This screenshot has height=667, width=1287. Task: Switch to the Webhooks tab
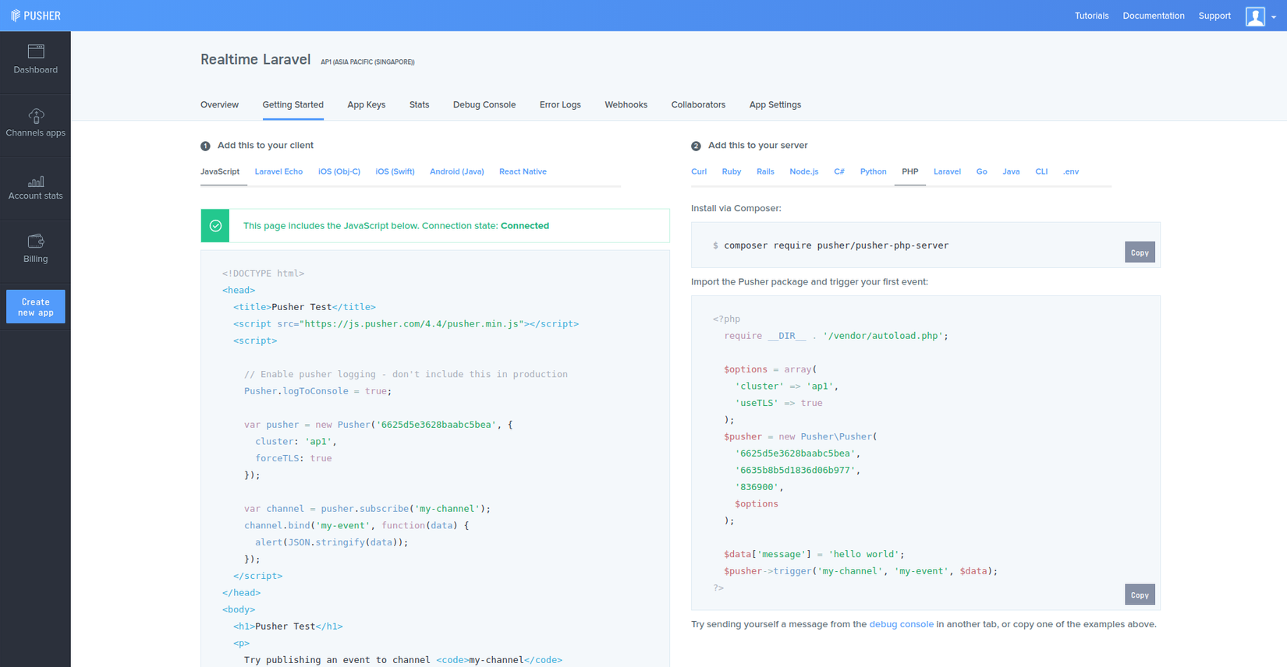coord(626,104)
